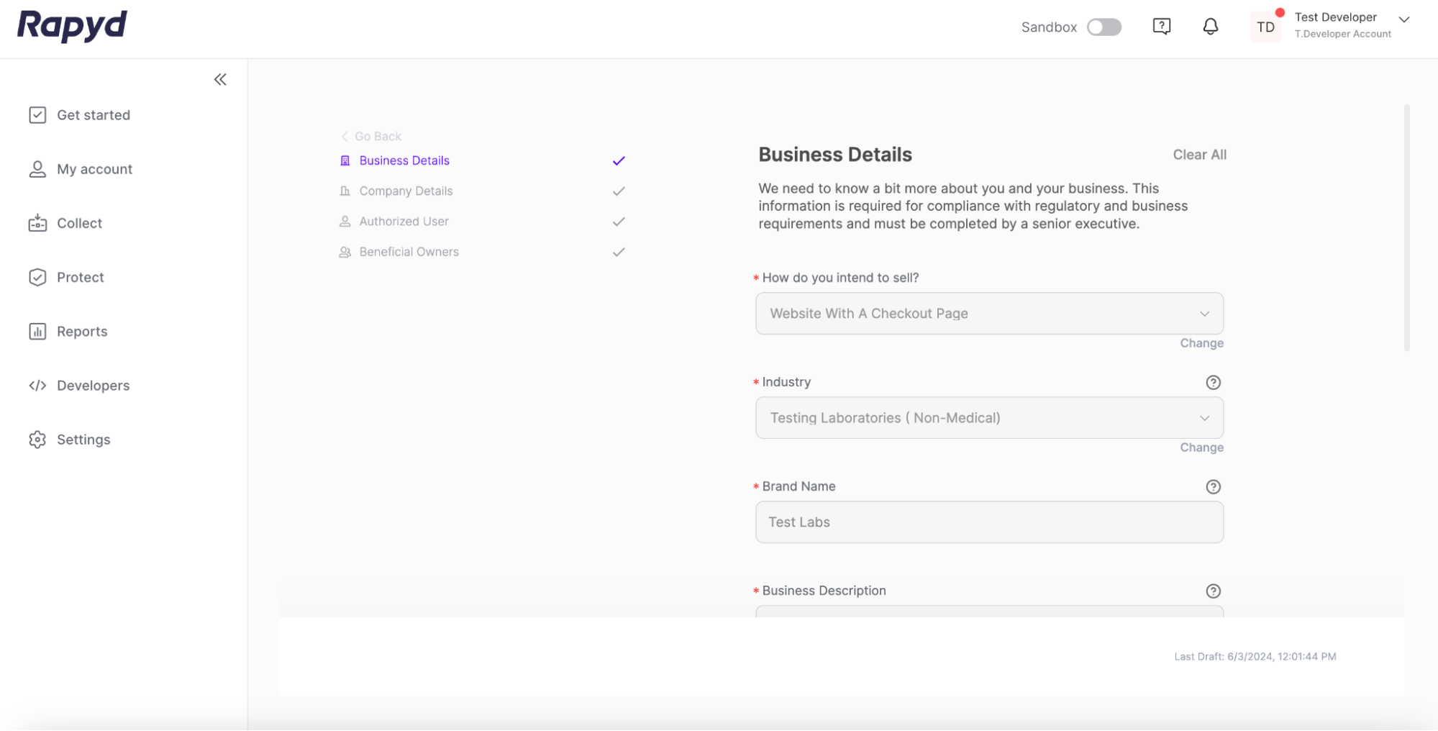Click the Rapyd logo
Viewport: 1438px width, 731px height.
pos(72,26)
